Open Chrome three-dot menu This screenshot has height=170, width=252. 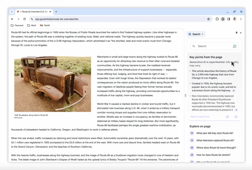[x=241, y=19]
